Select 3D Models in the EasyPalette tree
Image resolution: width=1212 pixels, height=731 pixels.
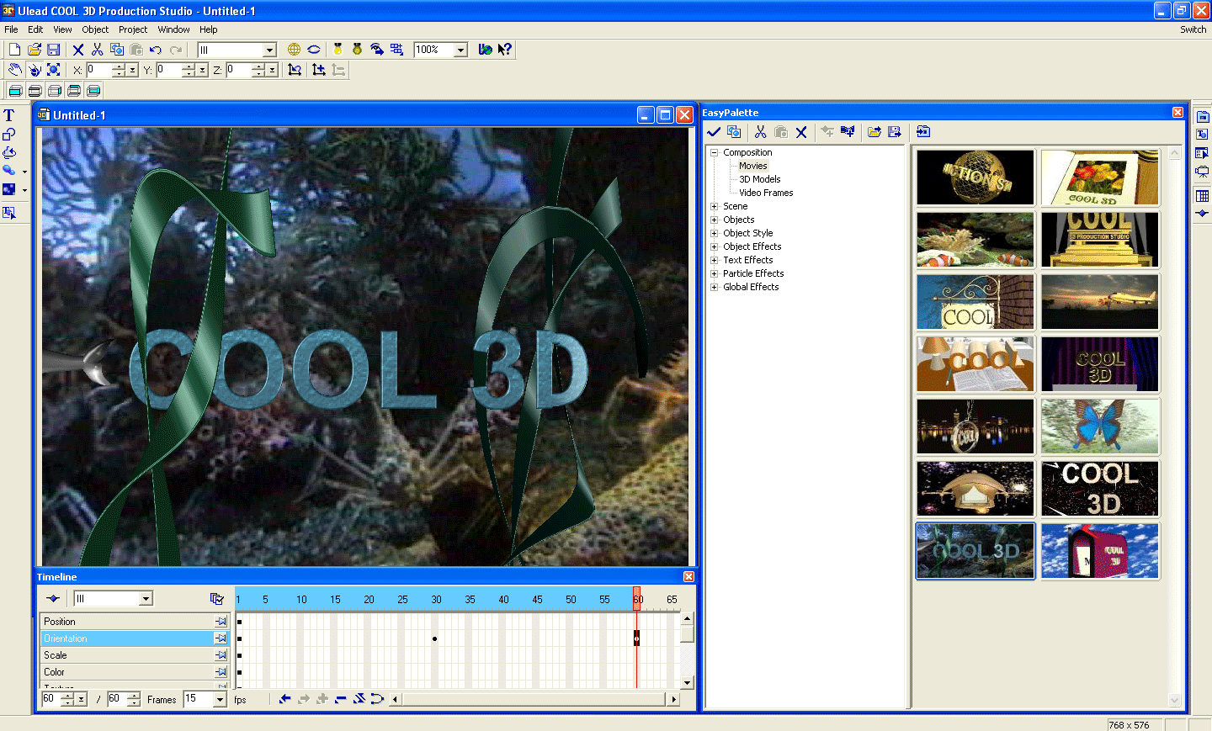coord(760,179)
